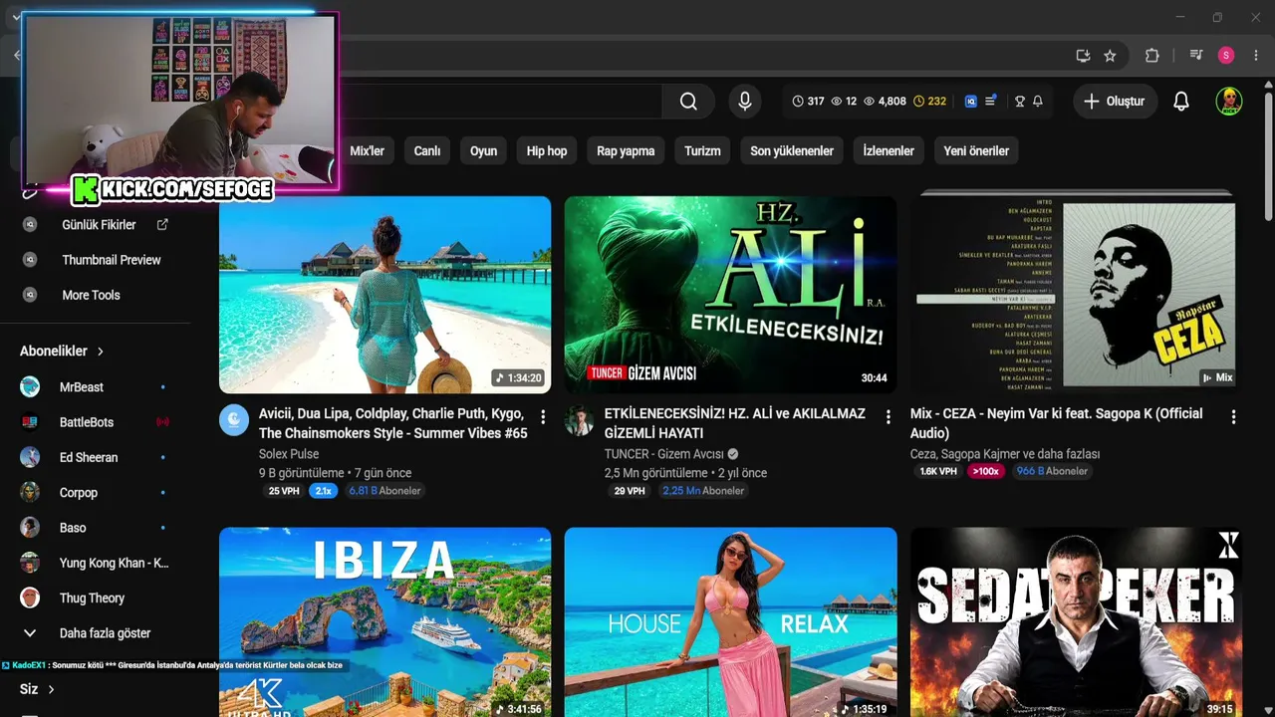Click the Corpop channel avatar
The height and width of the screenshot is (717, 1275).
pyautogui.click(x=30, y=492)
